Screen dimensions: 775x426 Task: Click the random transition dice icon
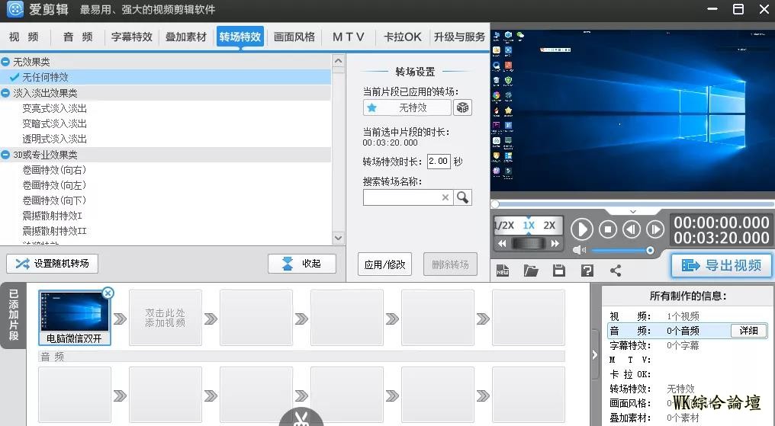462,107
